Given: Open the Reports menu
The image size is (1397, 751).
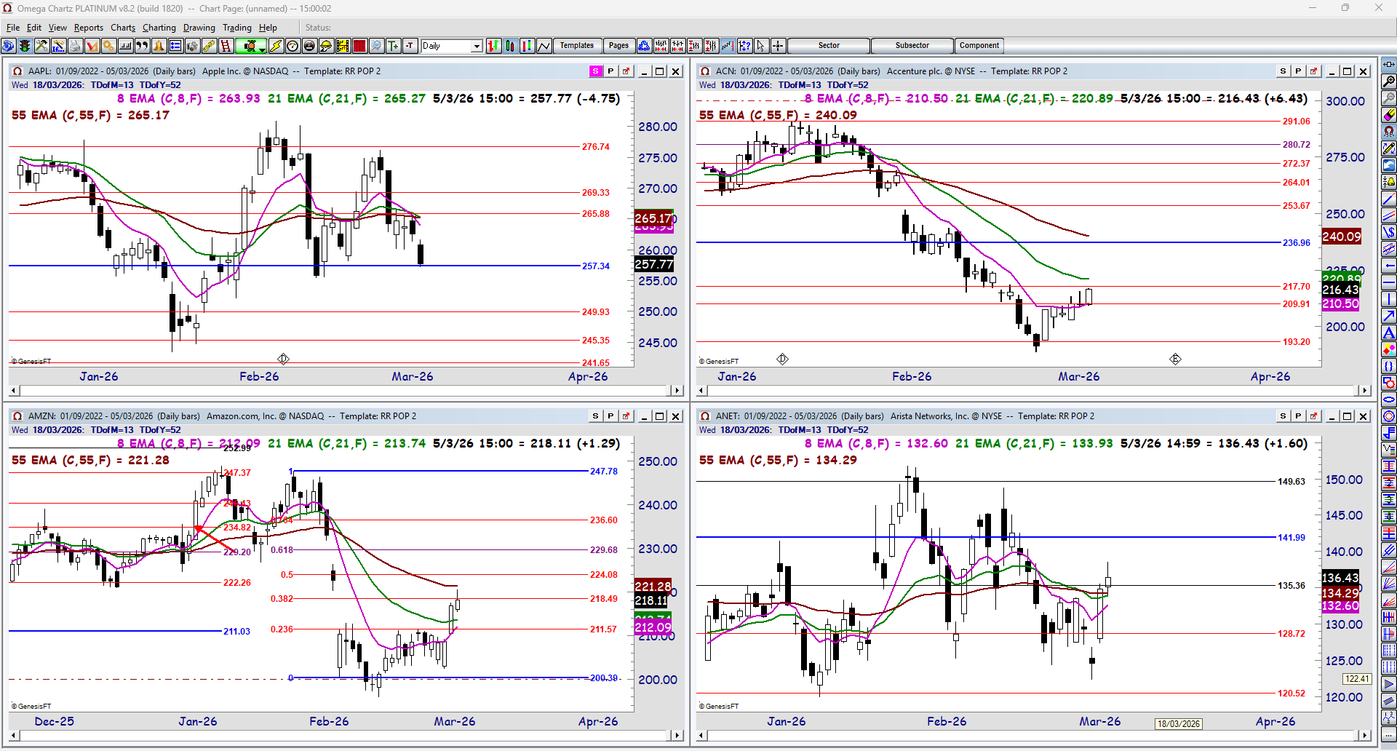Looking at the screenshot, I should pos(89,28).
